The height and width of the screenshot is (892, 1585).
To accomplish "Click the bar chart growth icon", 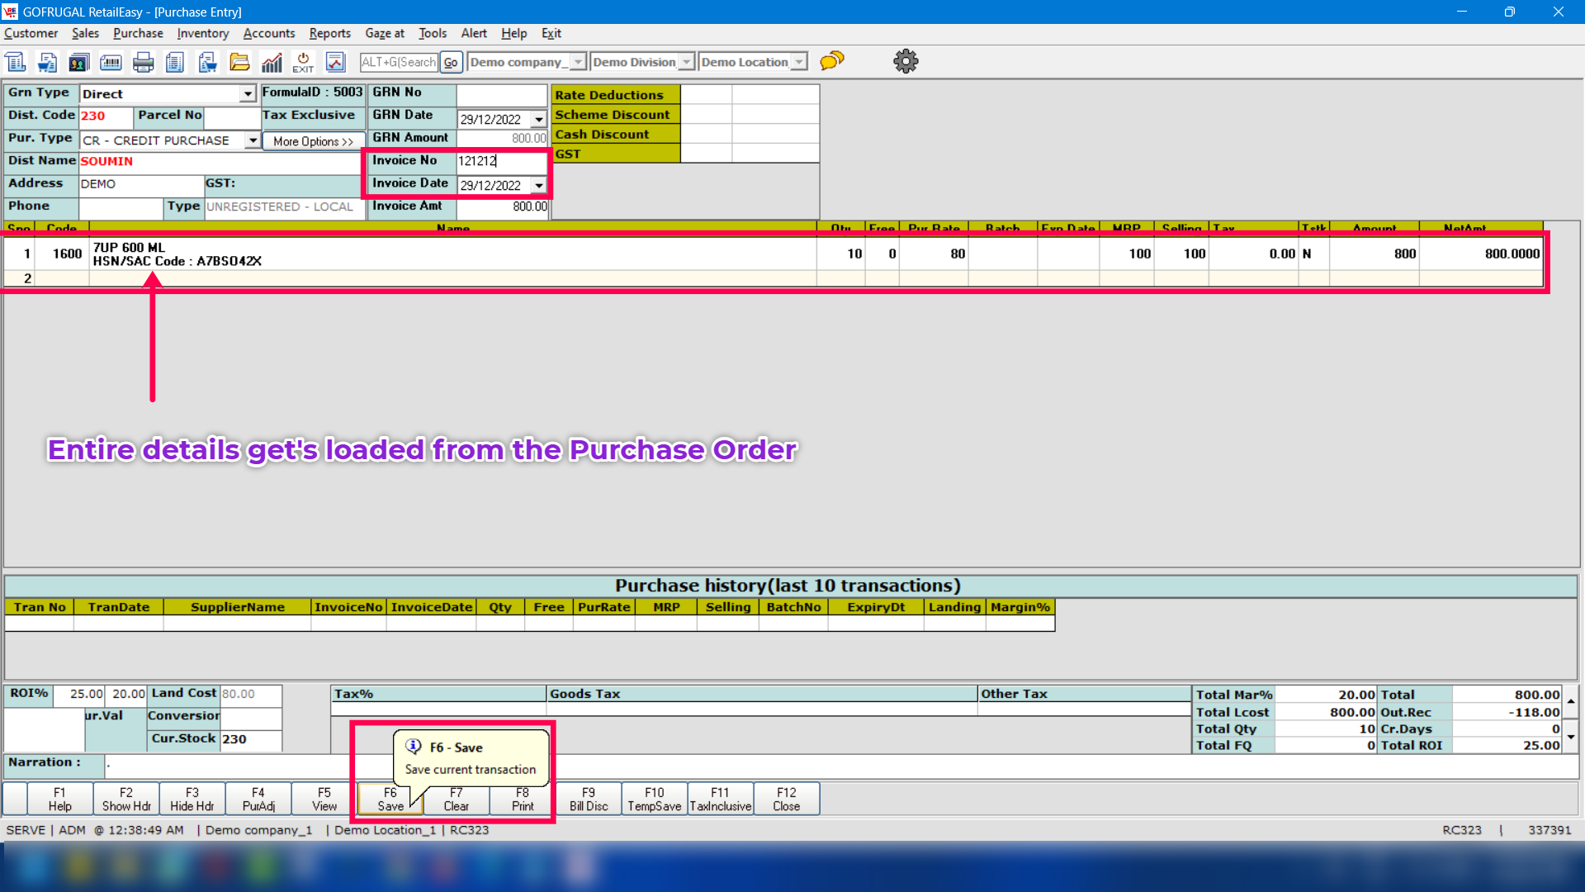I will 272,62.
